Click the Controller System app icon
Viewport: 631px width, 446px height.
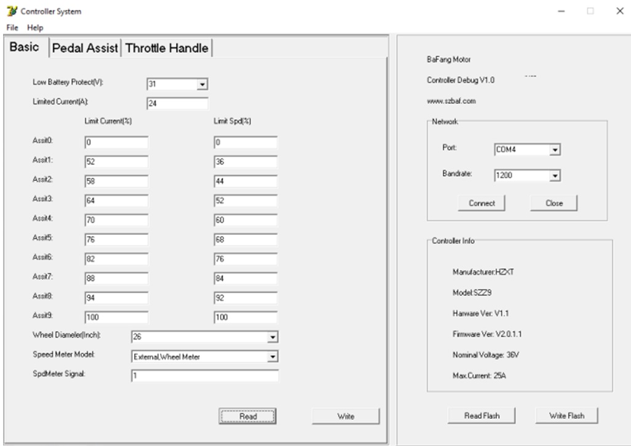[12, 11]
